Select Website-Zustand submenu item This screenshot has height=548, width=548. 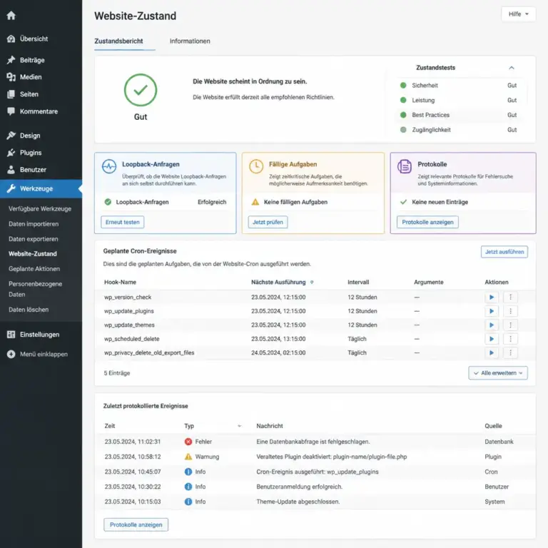(33, 254)
